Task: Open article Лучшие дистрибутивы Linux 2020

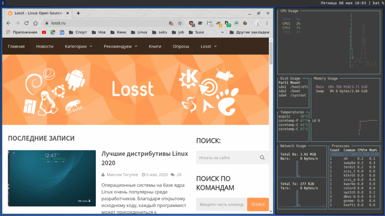Action: tap(145, 158)
